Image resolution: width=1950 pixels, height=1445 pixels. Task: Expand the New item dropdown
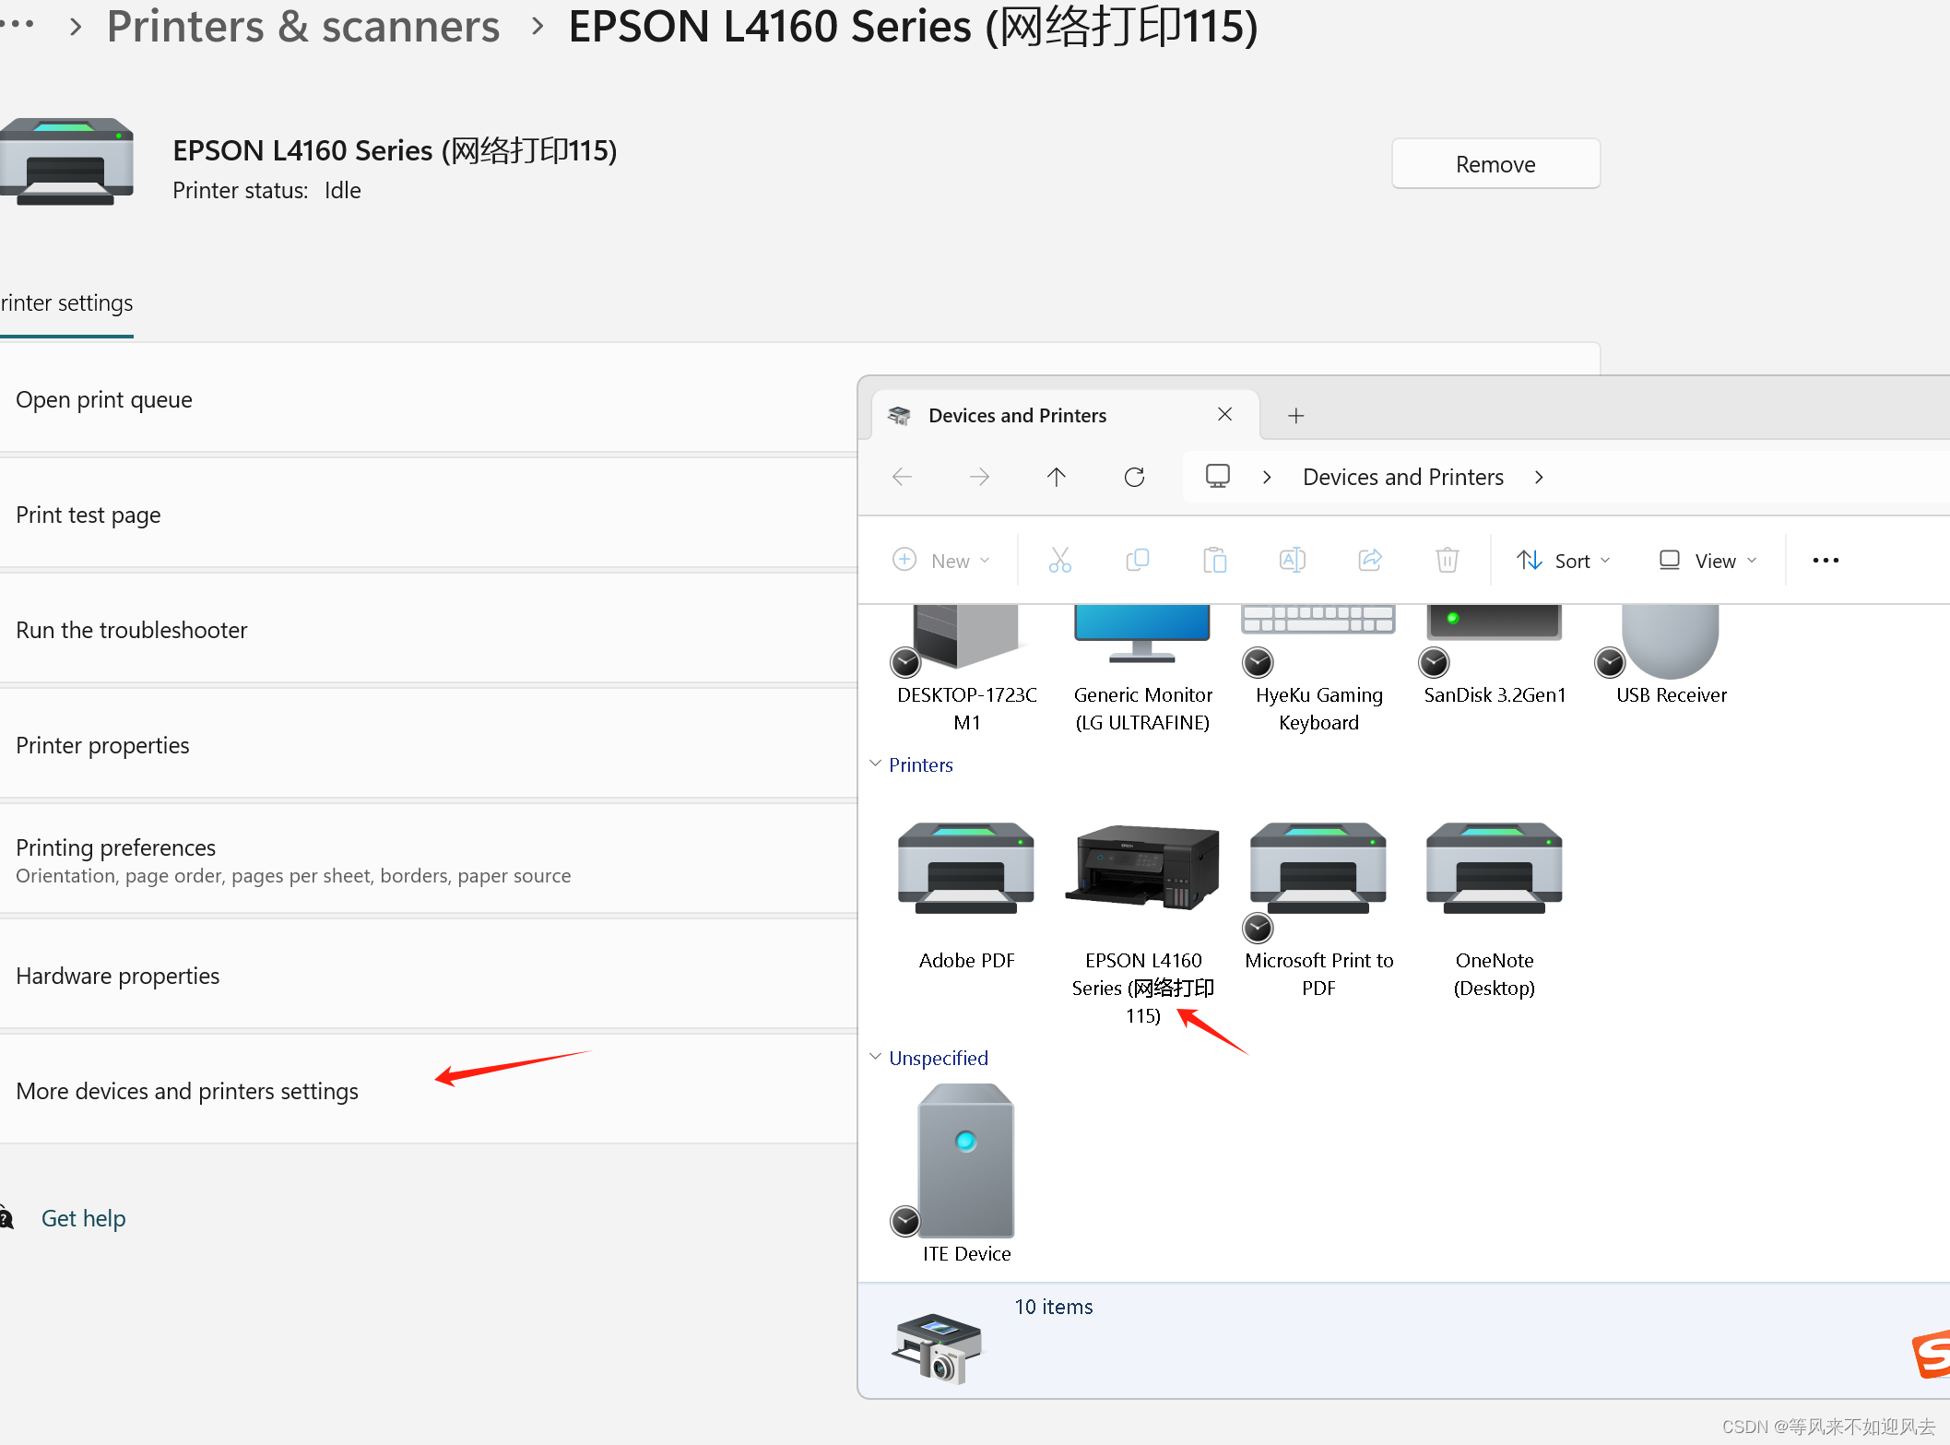tap(942, 561)
